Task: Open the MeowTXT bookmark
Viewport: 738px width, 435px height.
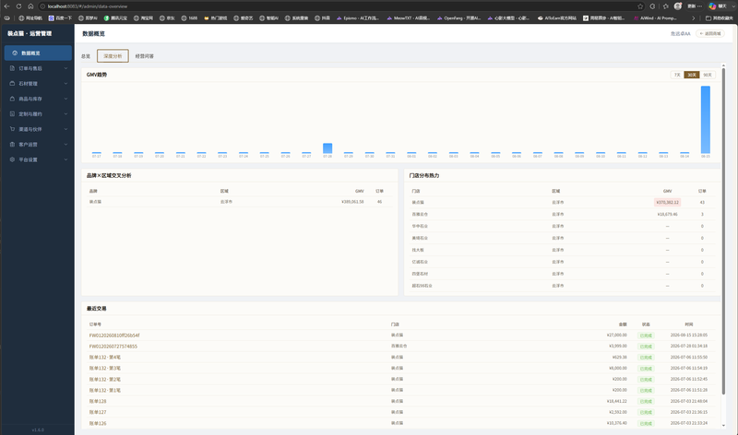Action: point(408,18)
